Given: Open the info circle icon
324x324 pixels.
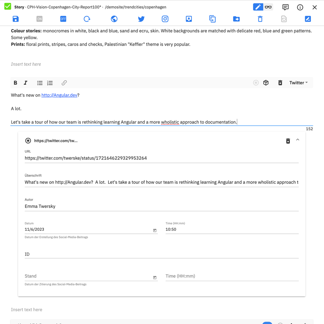Looking at the screenshot, I should [300, 7].
